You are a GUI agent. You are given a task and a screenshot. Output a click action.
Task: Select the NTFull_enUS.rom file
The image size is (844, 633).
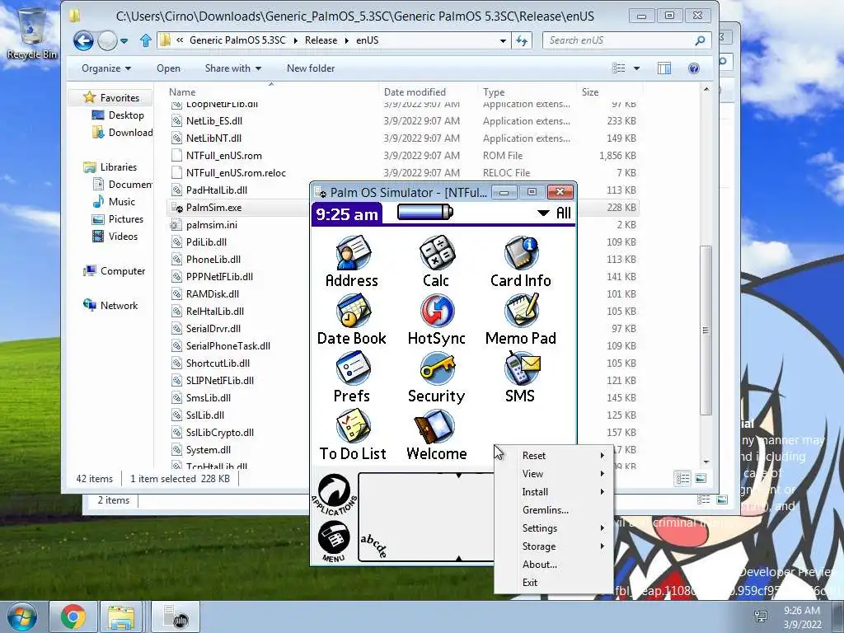click(x=224, y=156)
